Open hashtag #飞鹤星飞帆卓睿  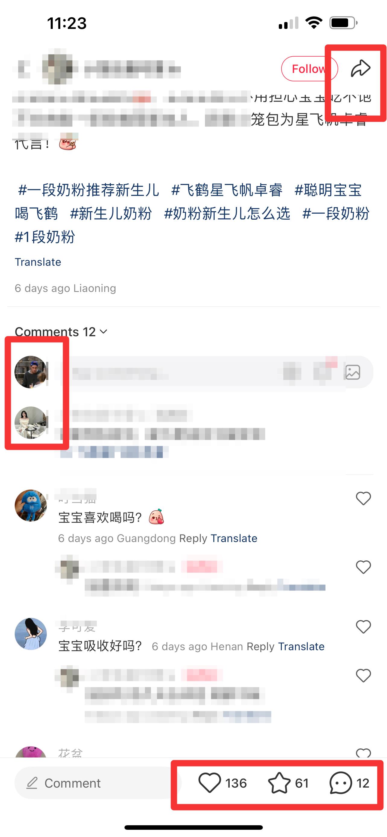(x=227, y=190)
